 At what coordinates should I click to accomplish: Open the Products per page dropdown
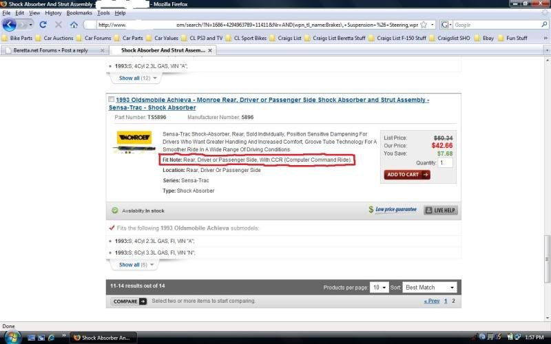coord(379,287)
